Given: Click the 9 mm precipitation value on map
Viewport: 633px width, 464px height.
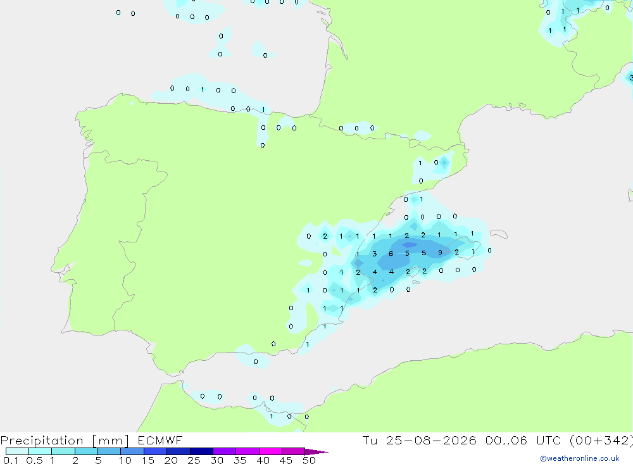Looking at the screenshot, I should point(440,253).
